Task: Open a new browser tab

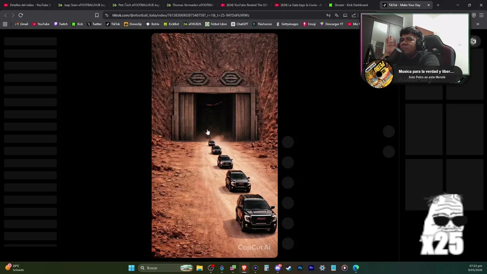Action: 438,5
